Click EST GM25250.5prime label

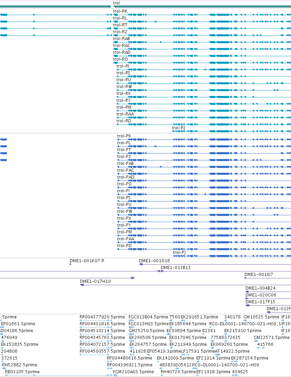coord(147,331)
